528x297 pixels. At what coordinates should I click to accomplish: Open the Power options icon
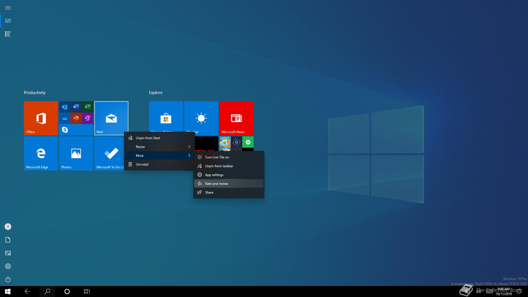point(8,279)
